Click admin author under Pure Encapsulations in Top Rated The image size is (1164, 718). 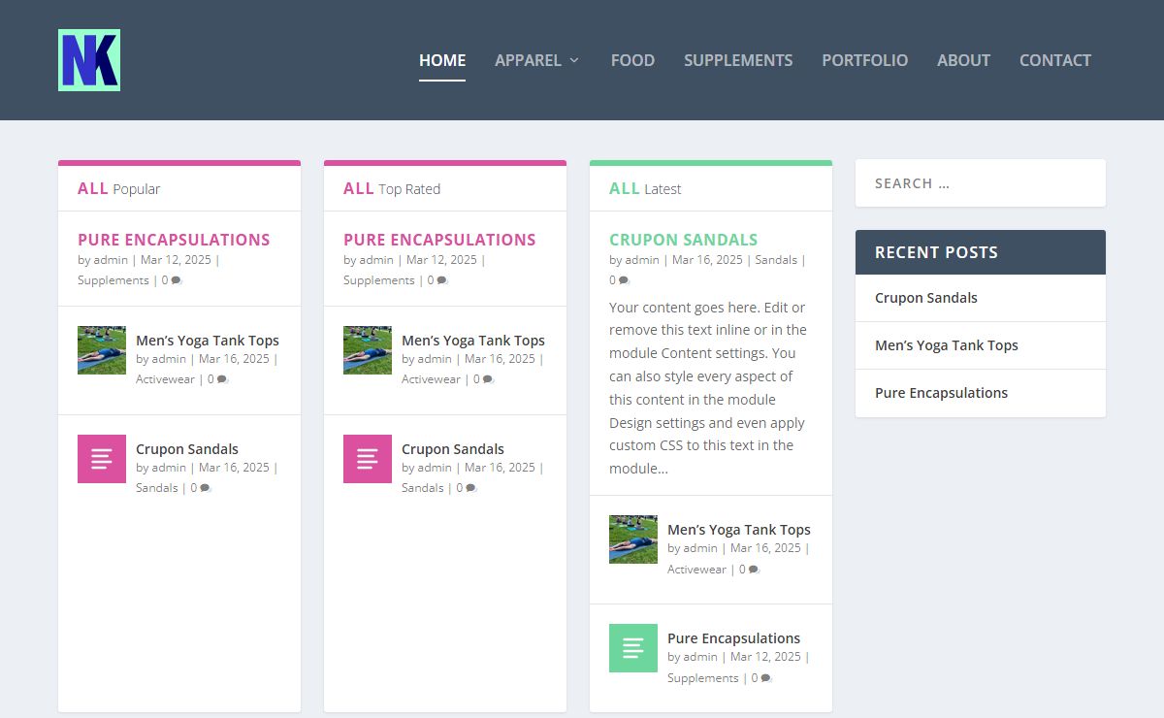click(x=376, y=260)
